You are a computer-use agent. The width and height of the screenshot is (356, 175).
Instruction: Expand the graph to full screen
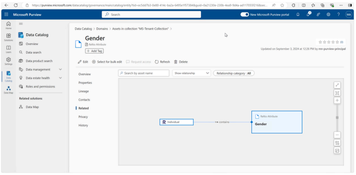pyautogui.click(x=337, y=85)
